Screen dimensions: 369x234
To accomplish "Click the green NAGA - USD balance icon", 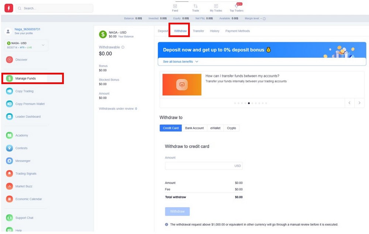I will [x=103, y=34].
